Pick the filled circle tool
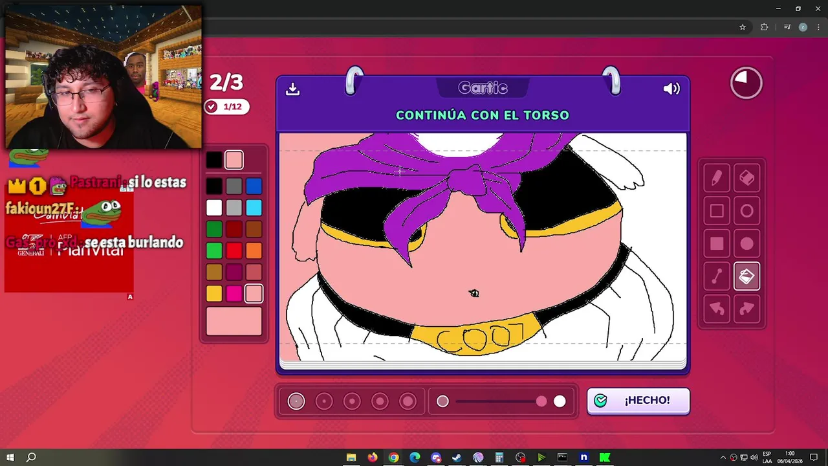Image resolution: width=828 pixels, height=466 pixels. point(746,244)
